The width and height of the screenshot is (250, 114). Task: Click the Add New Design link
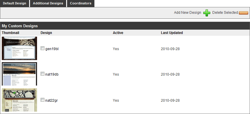pos(188,13)
